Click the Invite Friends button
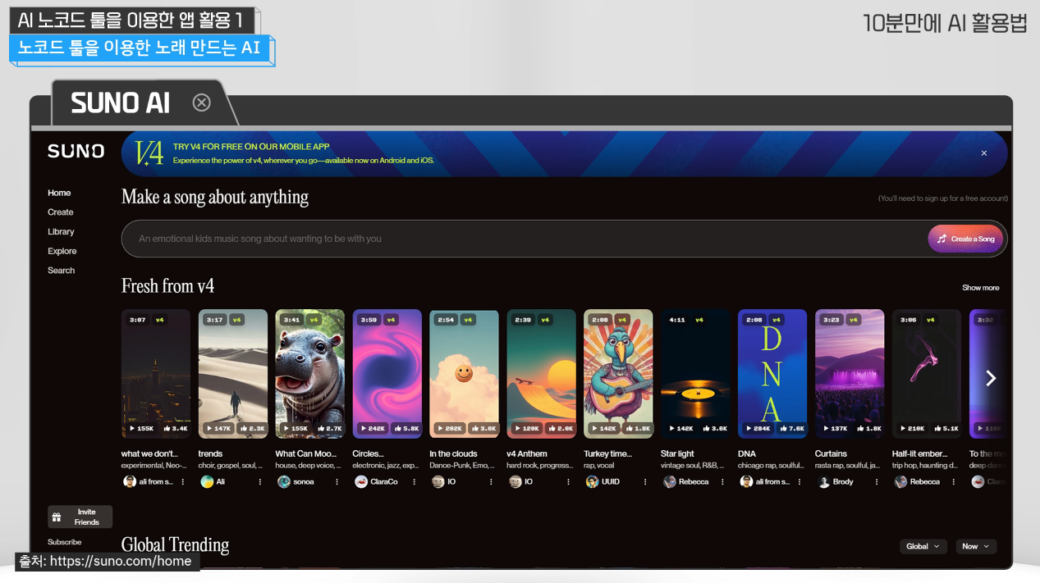 80,517
